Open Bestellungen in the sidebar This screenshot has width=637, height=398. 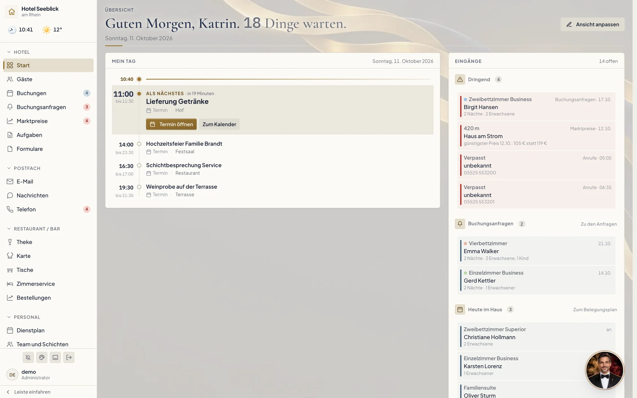(x=48, y=298)
